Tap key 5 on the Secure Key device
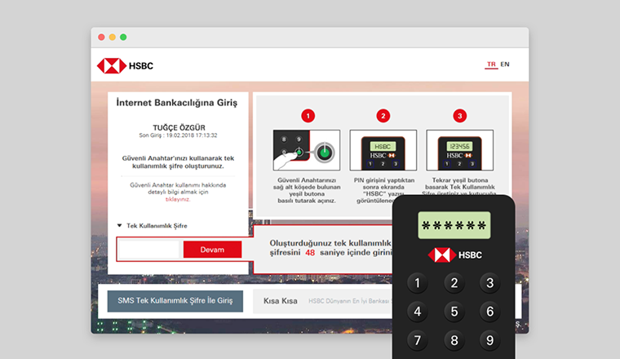Image resolution: width=620 pixels, height=359 pixels. 454,312
